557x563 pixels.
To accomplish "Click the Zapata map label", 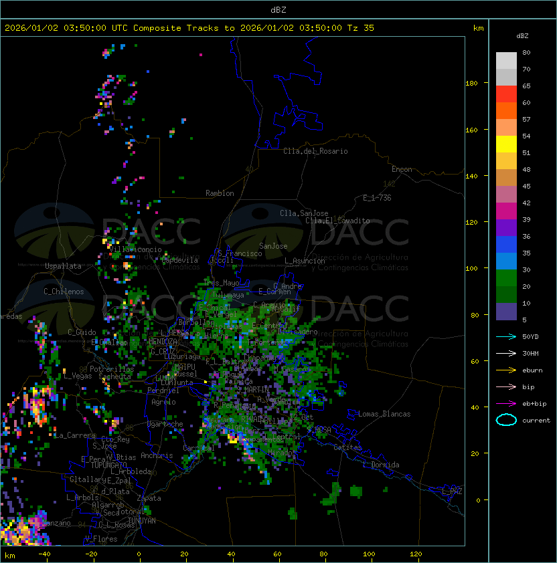I will click(x=149, y=498).
